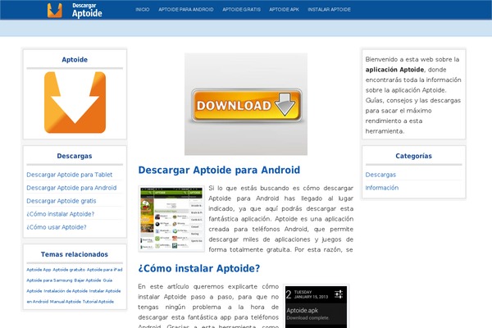The height and width of the screenshot is (328, 492).
Task: Click the 'Aptoide' title above the sidebar logo
Action: 75,60
